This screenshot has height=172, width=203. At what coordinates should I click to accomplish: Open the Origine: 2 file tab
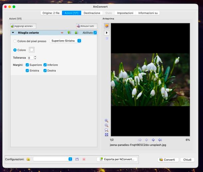click(51, 13)
